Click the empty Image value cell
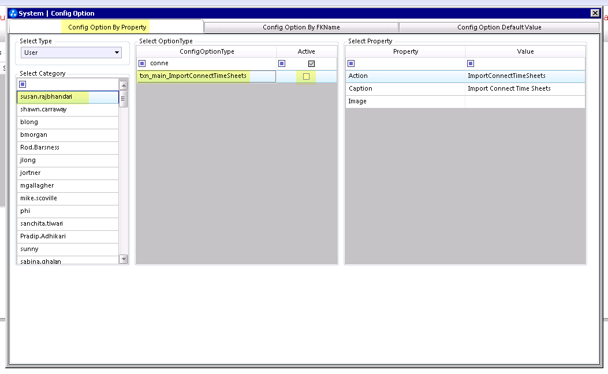This screenshot has width=608, height=374. pos(525,102)
